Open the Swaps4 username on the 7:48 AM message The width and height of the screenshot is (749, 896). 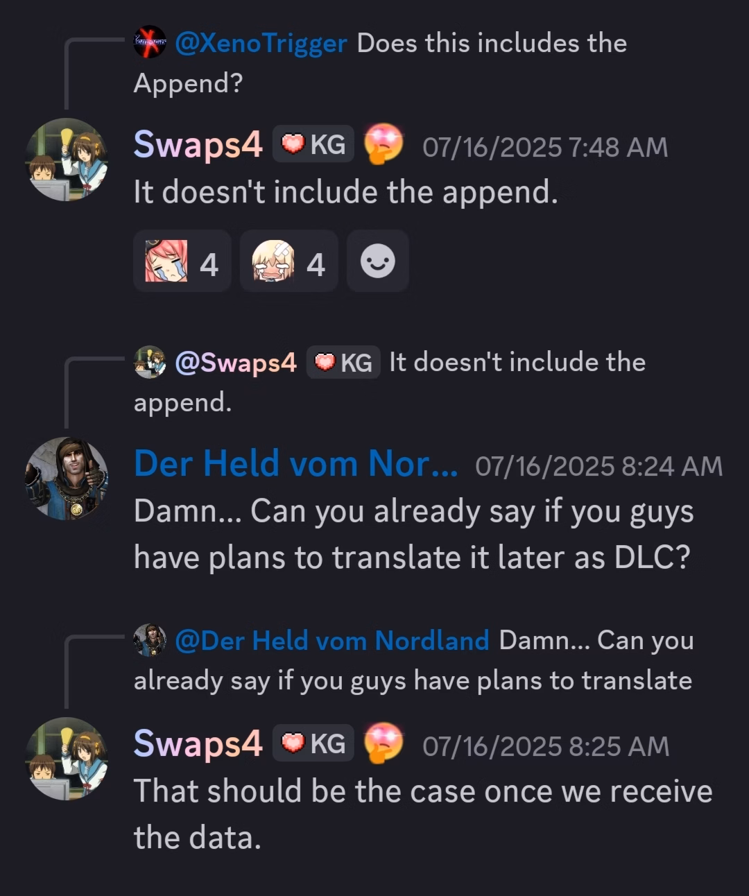coord(198,145)
